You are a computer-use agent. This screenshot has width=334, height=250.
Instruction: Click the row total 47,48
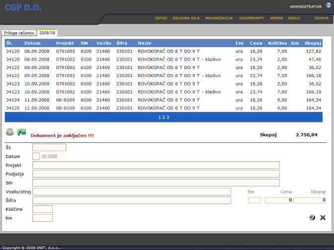[315, 60]
